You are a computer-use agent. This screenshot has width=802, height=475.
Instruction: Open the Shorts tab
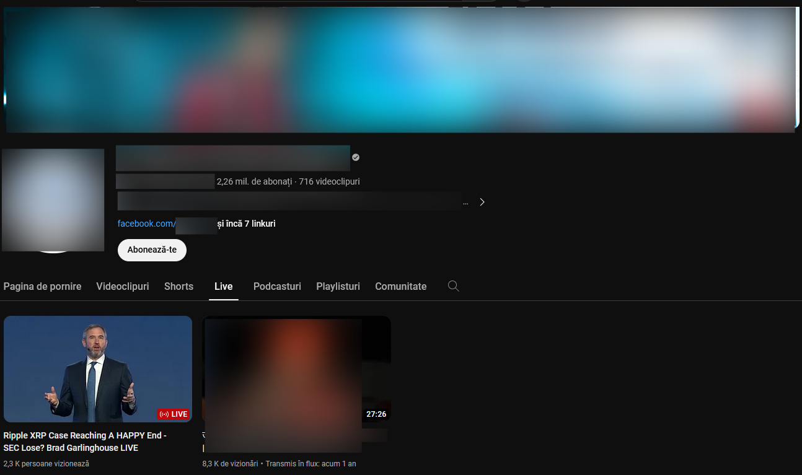178,286
